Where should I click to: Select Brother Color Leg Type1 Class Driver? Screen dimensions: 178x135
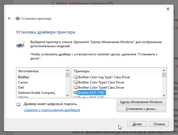[104, 77]
